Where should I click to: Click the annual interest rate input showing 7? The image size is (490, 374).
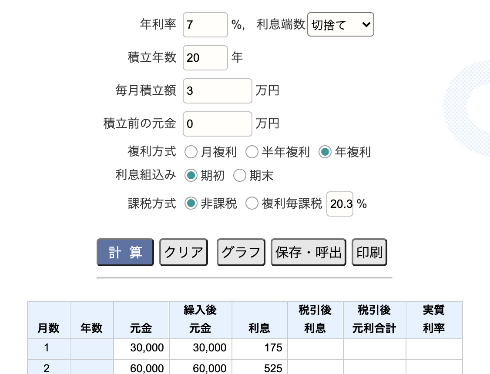(x=205, y=24)
